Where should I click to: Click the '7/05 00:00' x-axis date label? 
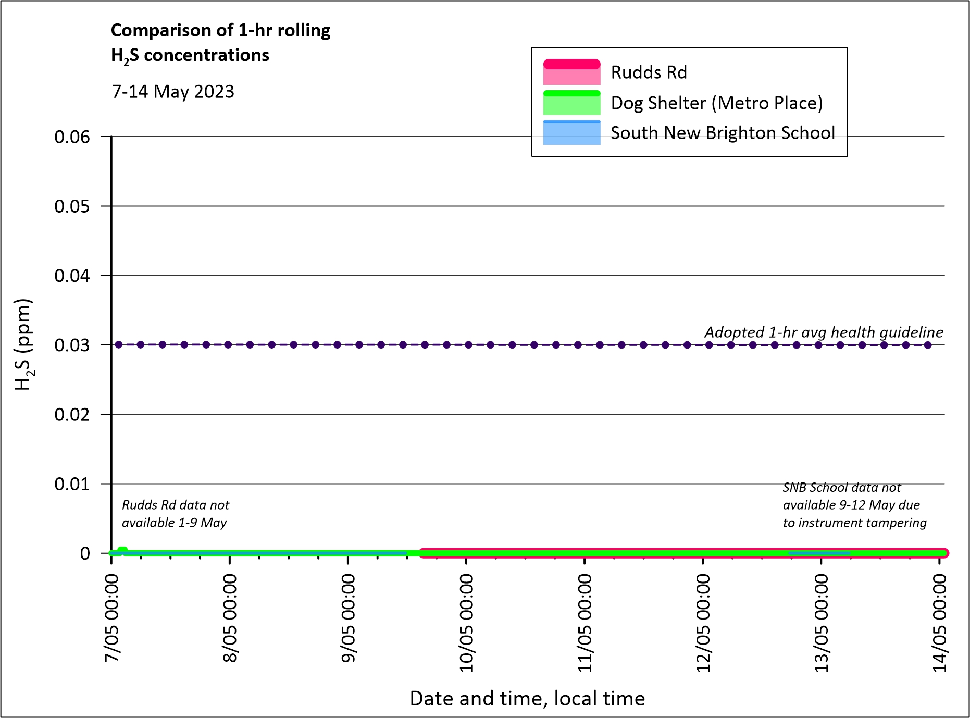point(111,617)
